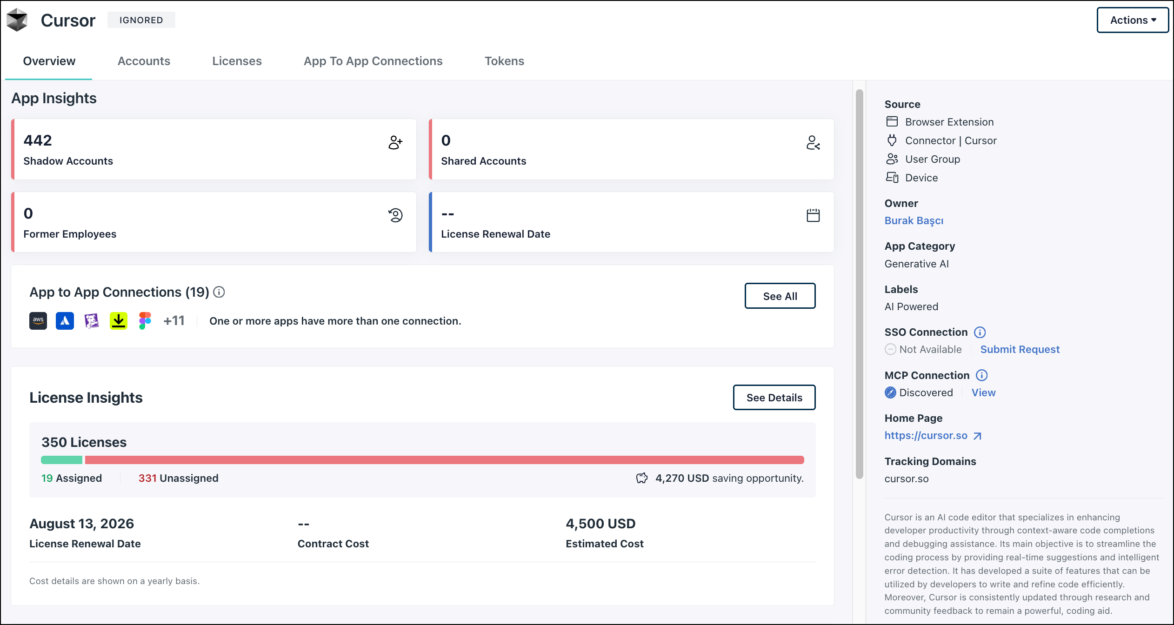
Task: Click the SSO Connection info icon
Action: tap(980, 332)
